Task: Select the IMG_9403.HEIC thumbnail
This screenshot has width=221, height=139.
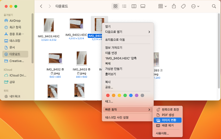Action: click(x=49, y=25)
